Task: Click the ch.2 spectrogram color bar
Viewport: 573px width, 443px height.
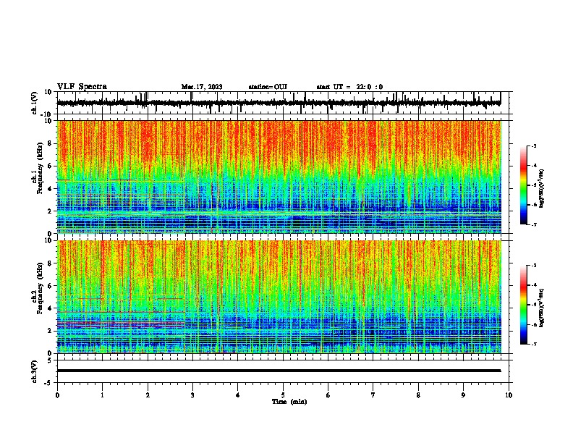Action: pyautogui.click(x=524, y=305)
